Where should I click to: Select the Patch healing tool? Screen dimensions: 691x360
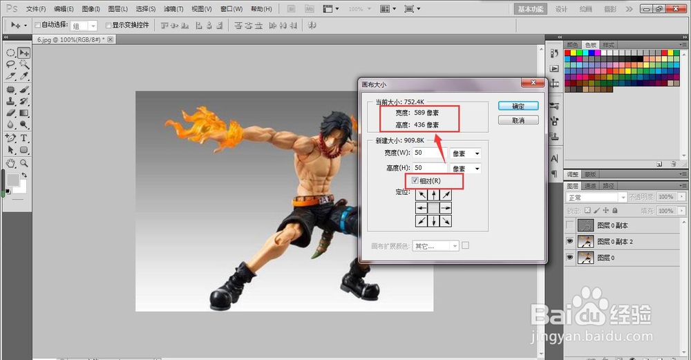pyautogui.click(x=10, y=90)
